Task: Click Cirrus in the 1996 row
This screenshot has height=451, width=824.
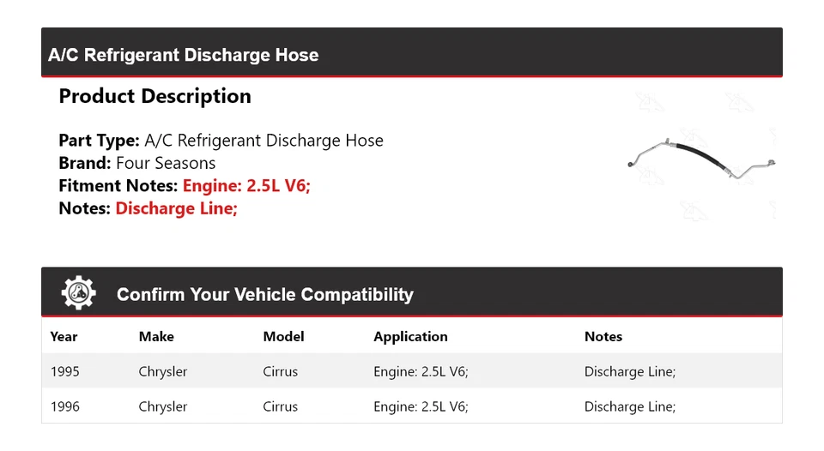Action: (280, 406)
